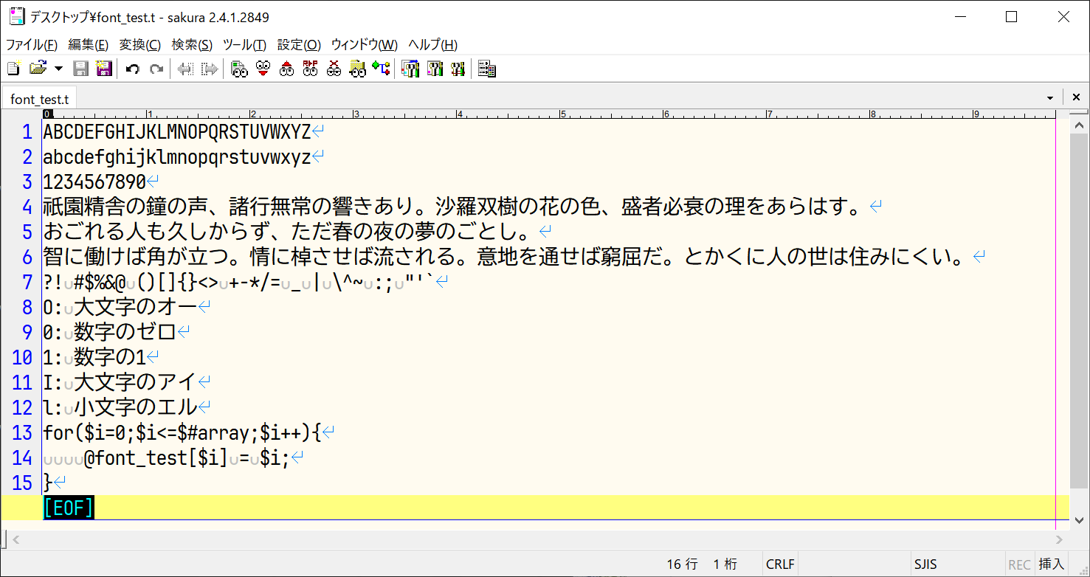This screenshot has height=577, width=1090.
Task: Open the 設定(O) menu
Action: [299, 44]
